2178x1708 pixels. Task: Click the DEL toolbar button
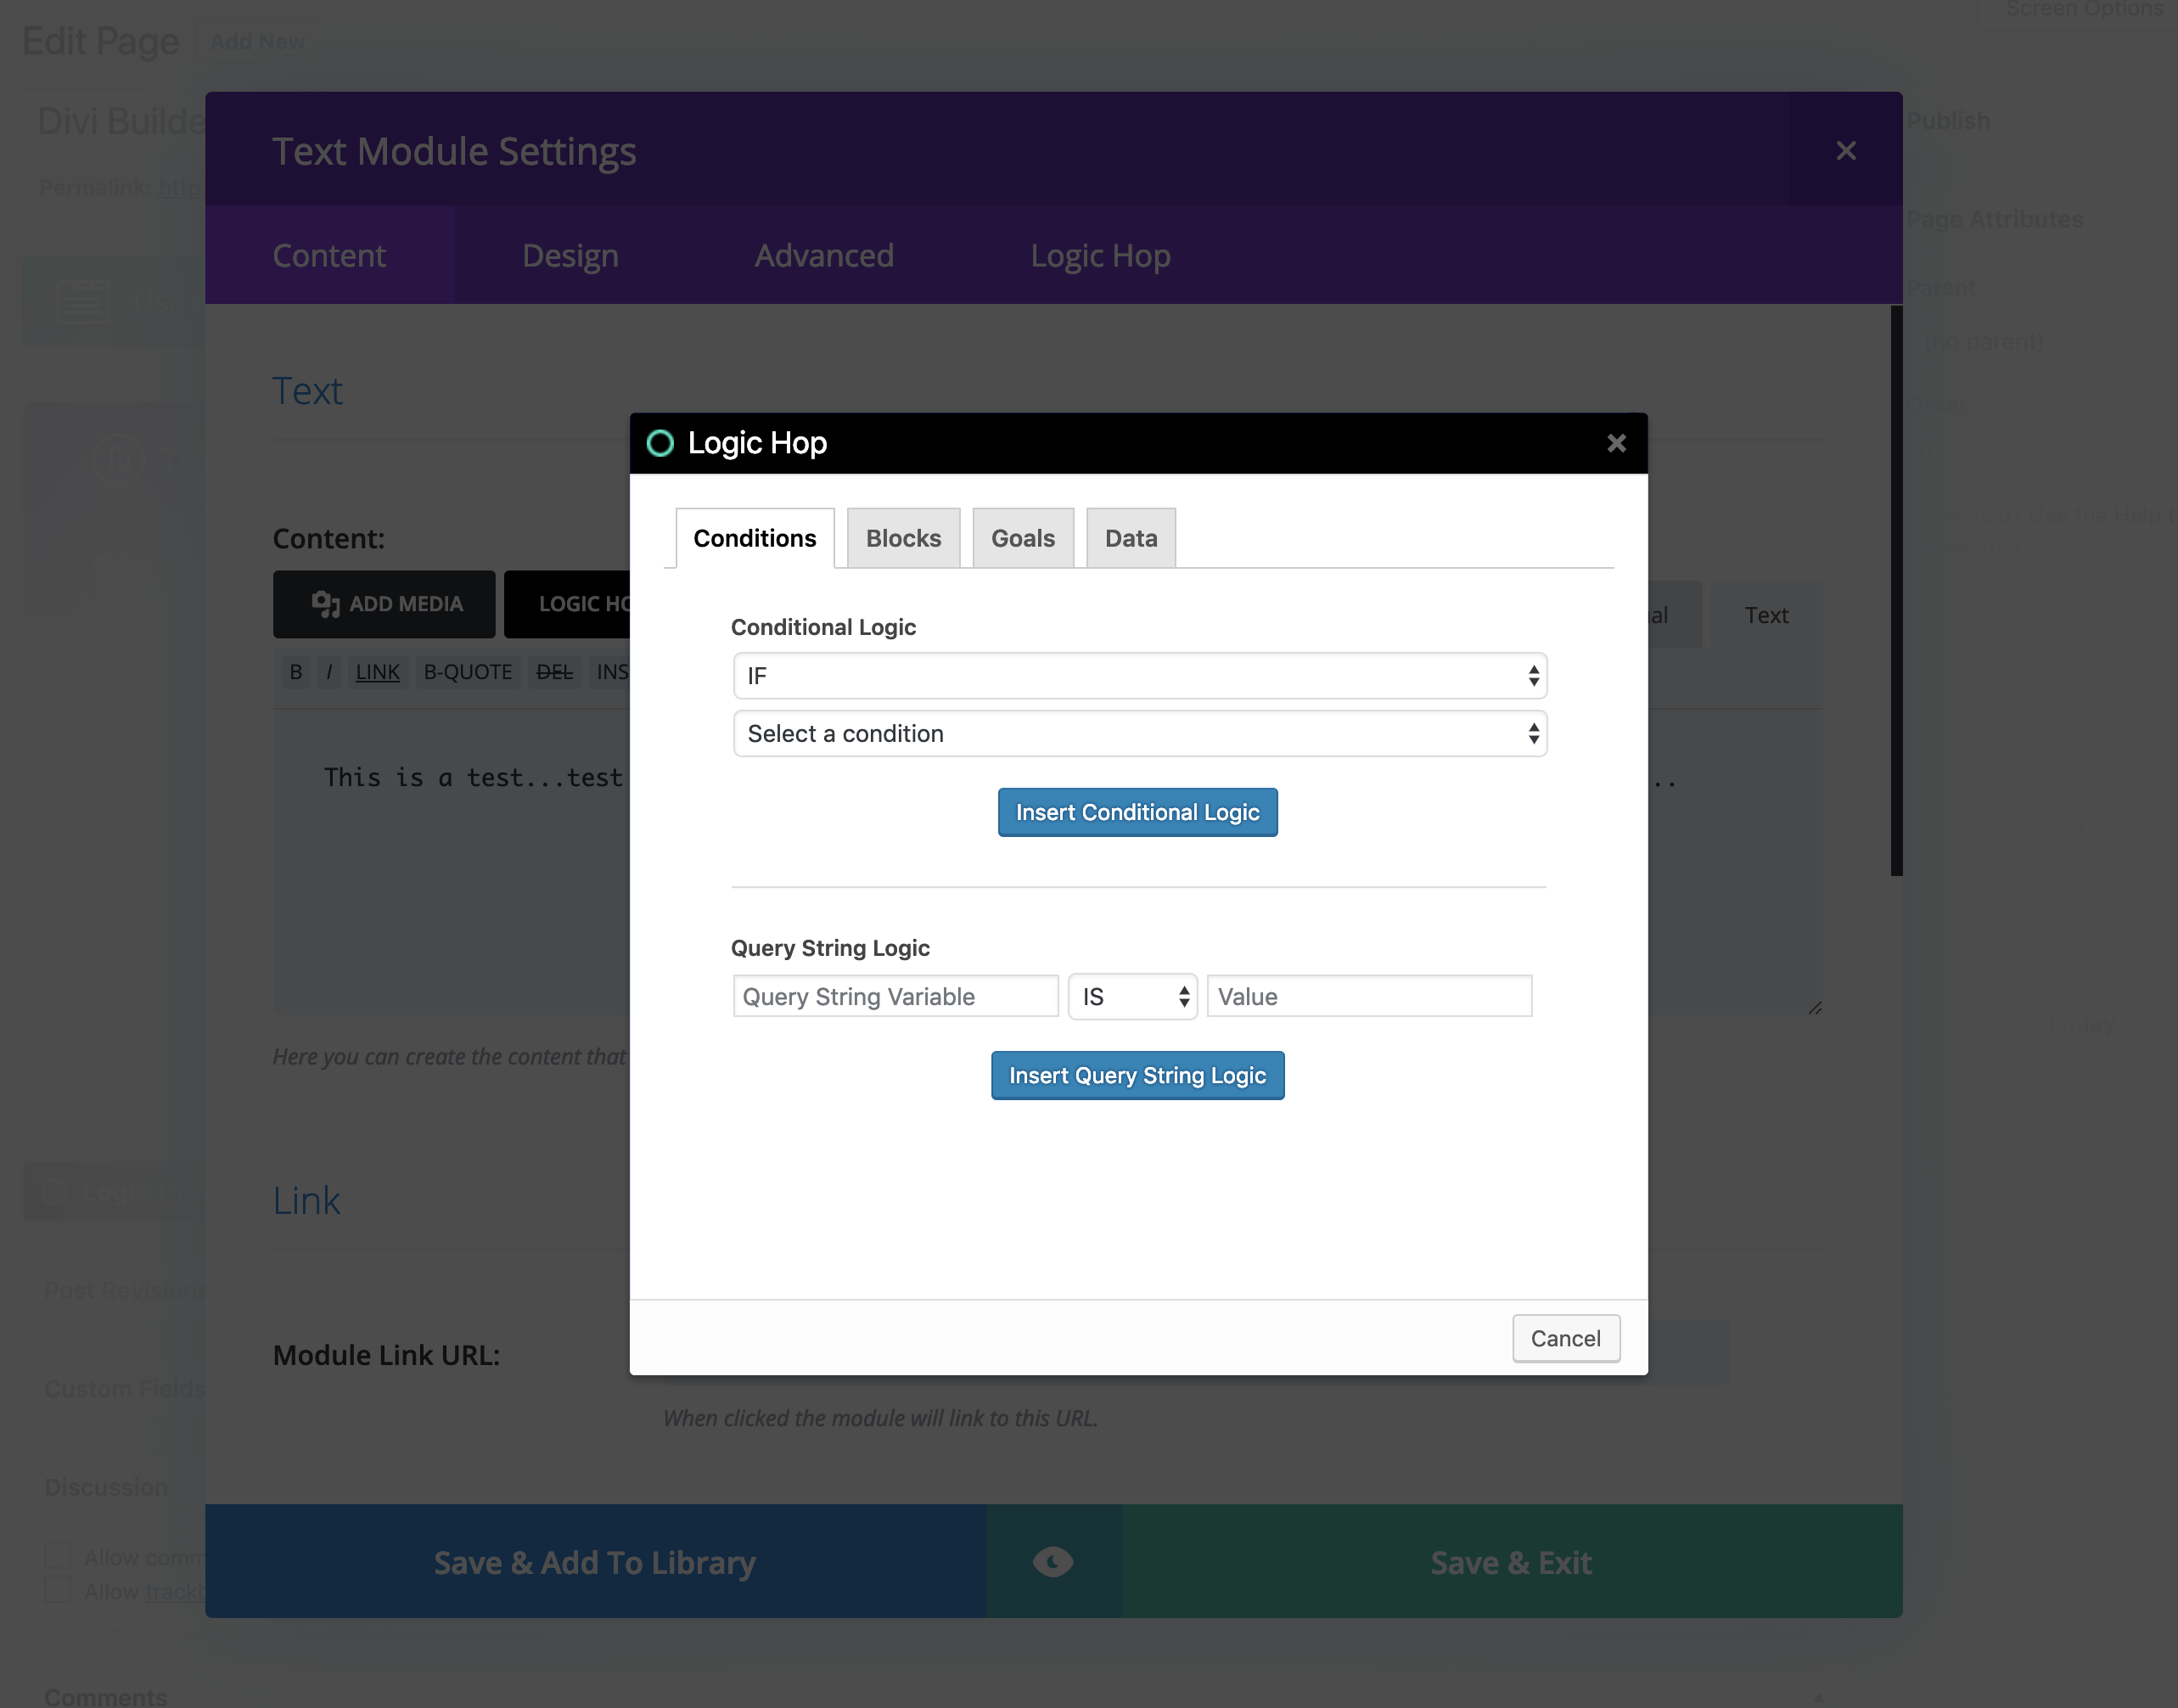pyautogui.click(x=554, y=672)
